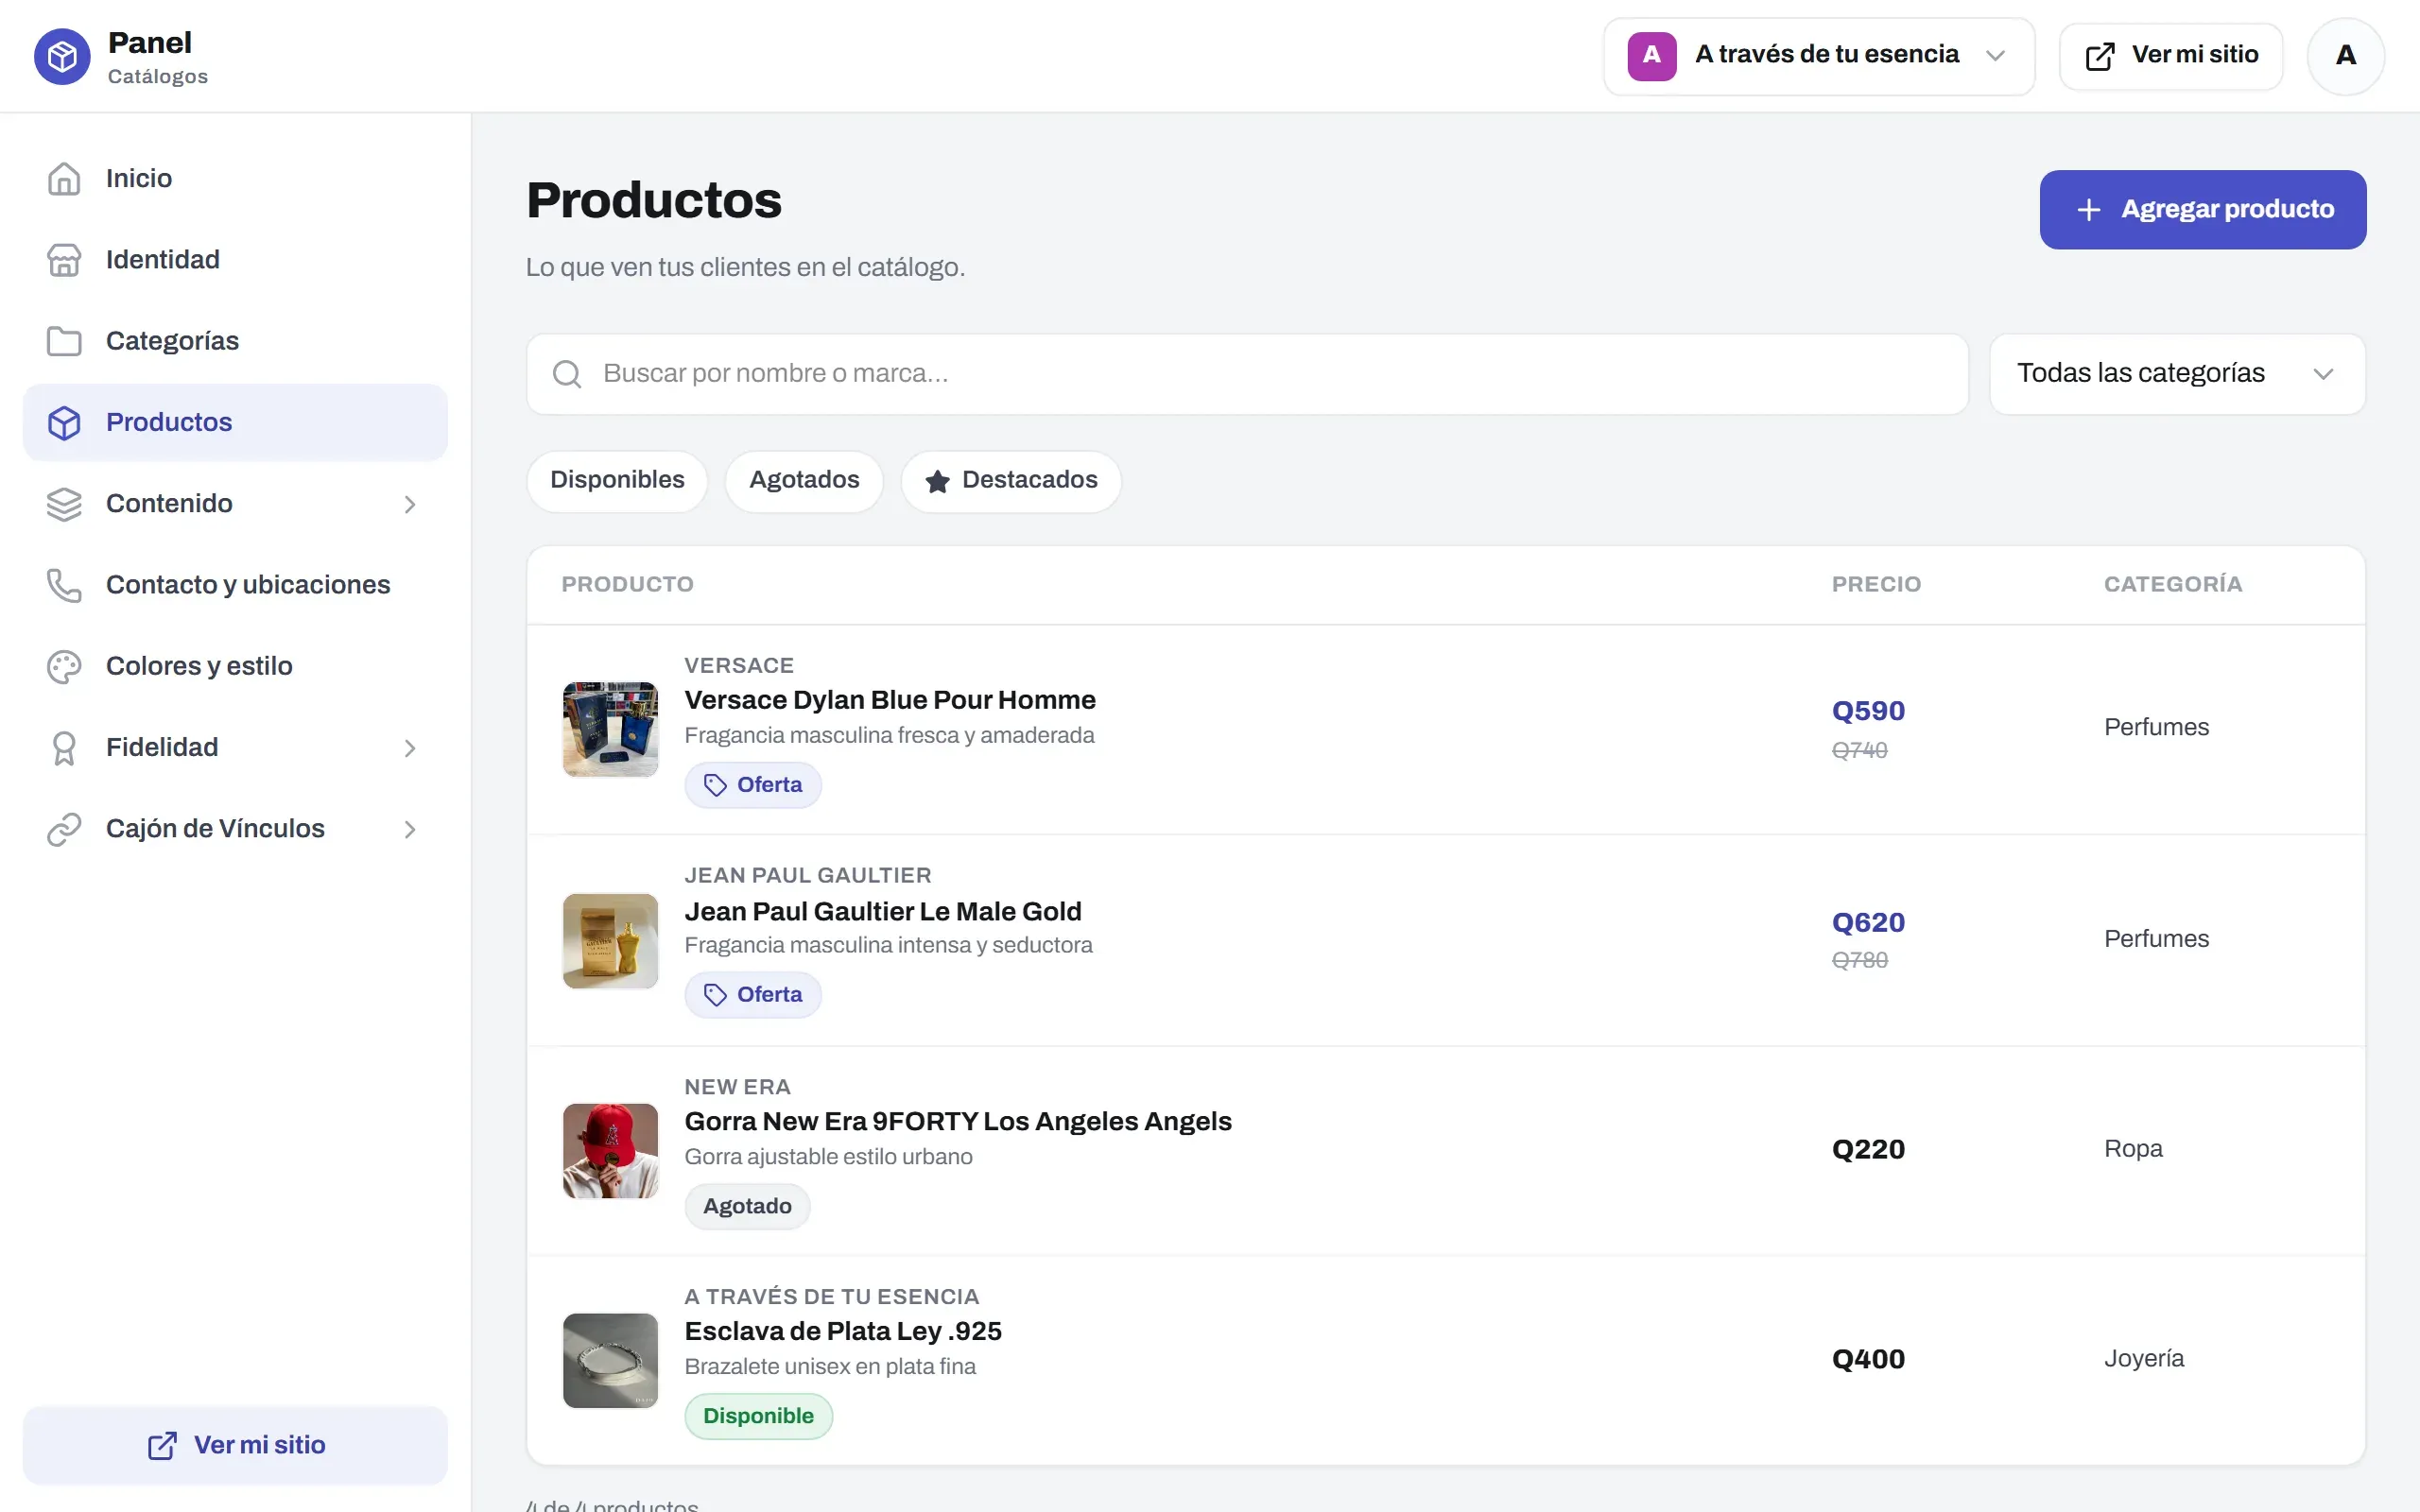The width and height of the screenshot is (2420, 1512).
Task: Click the Categorías folder icon
Action: (x=64, y=341)
